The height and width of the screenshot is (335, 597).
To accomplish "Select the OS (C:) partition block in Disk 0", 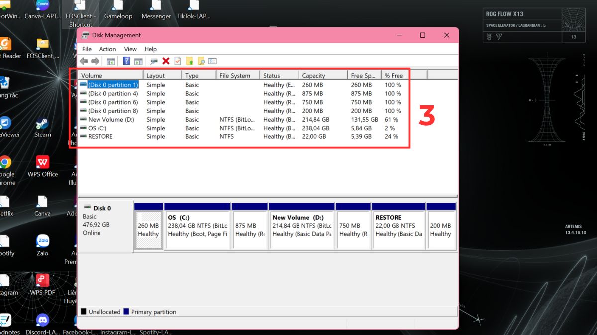I will 198,226.
